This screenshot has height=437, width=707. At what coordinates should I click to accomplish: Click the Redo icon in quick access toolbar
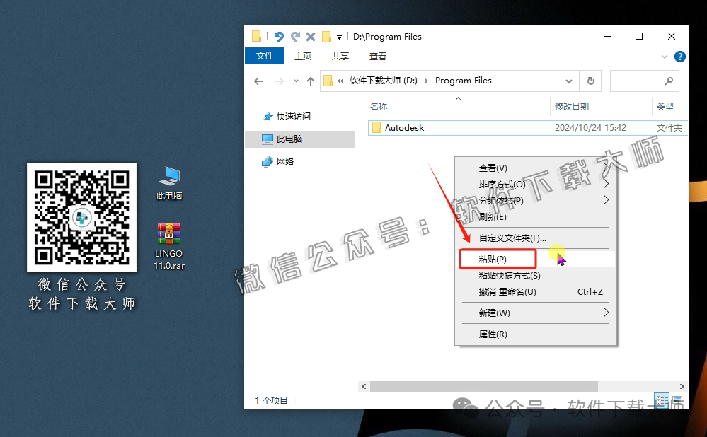(296, 36)
